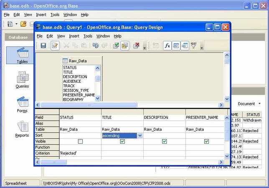This screenshot has height=188, width=269.
Task: Toggle Edit mode icon in Query Design toolbar
Action: [x=55, y=46]
